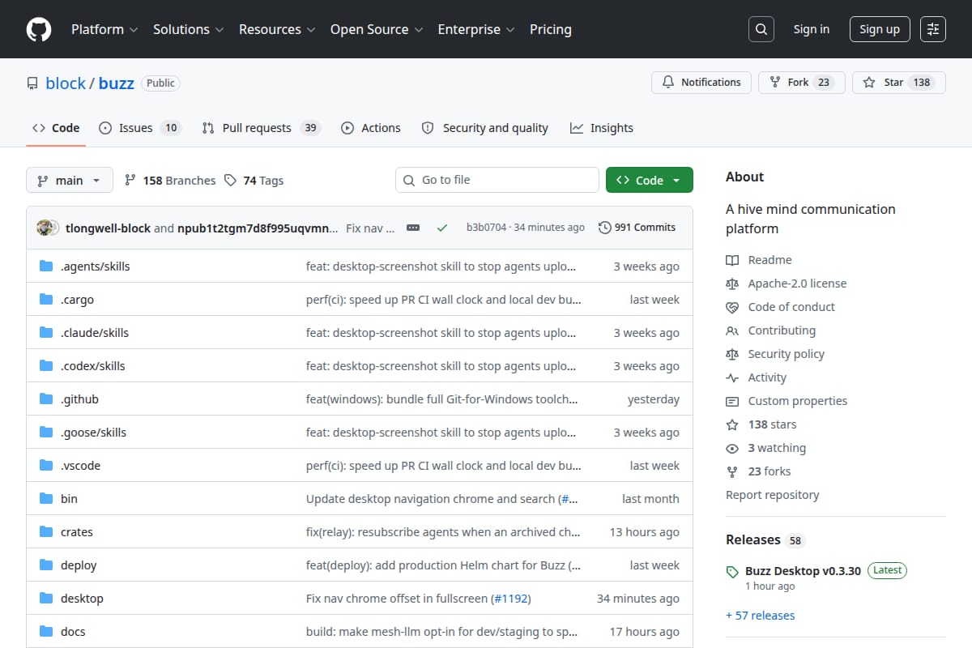Switch to the Actions tab
Viewport: 972px width, 648px height.
tap(371, 128)
